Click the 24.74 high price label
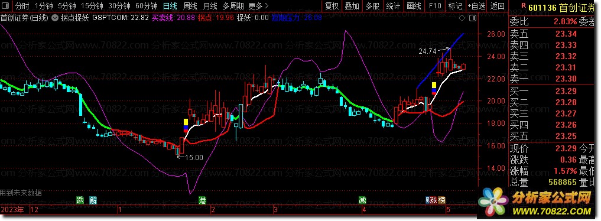The width and height of the screenshot is (601, 221). (428, 51)
